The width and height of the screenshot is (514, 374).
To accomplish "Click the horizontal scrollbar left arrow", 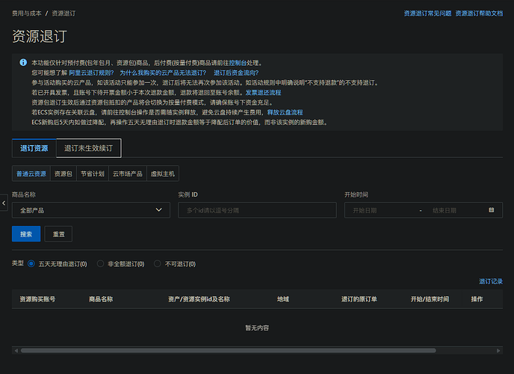I will click(16, 351).
